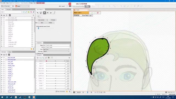176x99 pixels.
Task: Select the lasso selection tool
Action: coord(41,13)
